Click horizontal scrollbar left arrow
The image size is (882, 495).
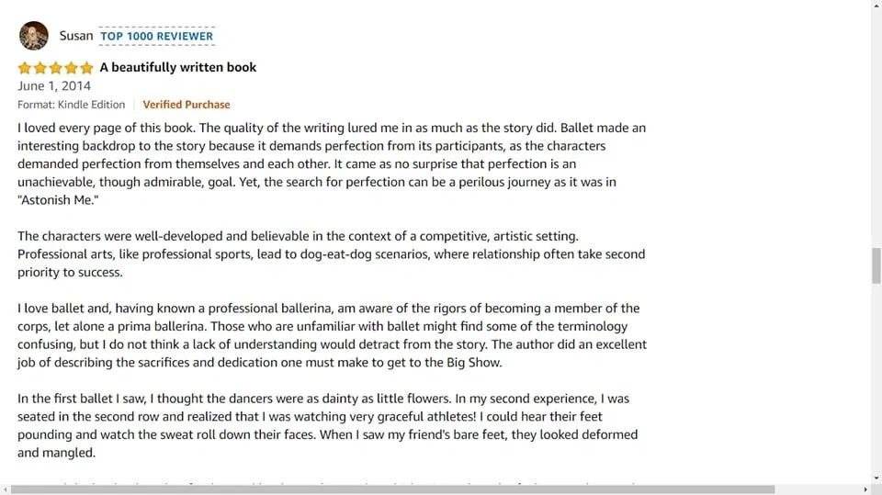[x=5, y=489]
